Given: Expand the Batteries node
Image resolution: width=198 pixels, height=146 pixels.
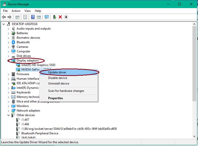Looking at the screenshot, I should click(x=8, y=33).
